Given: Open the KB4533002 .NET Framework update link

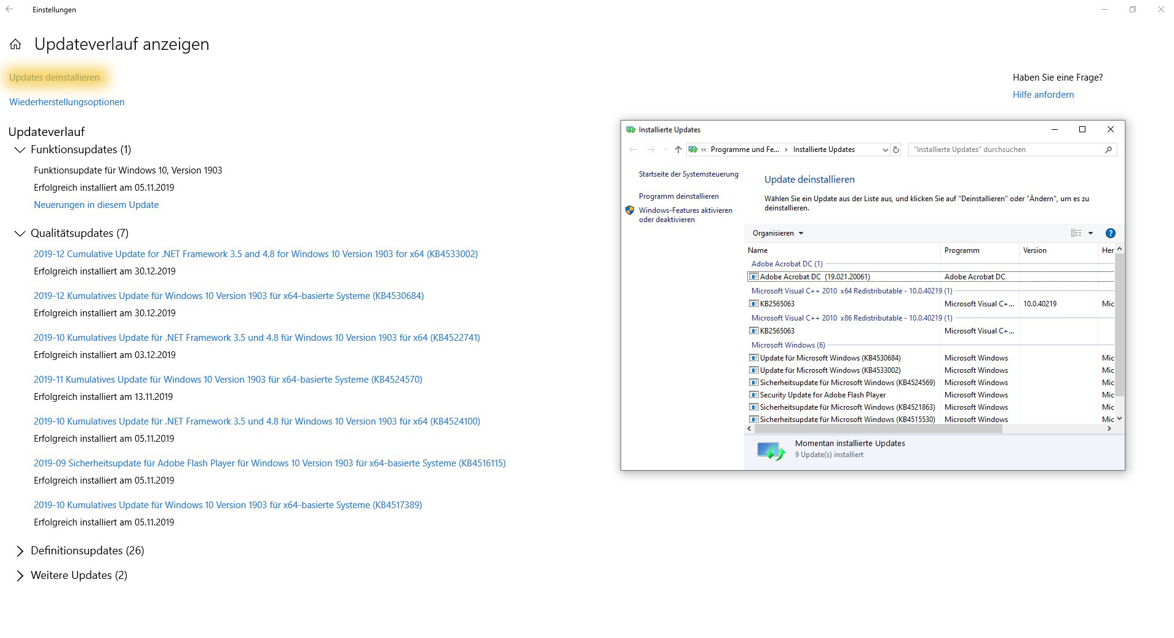Looking at the screenshot, I should (x=256, y=254).
